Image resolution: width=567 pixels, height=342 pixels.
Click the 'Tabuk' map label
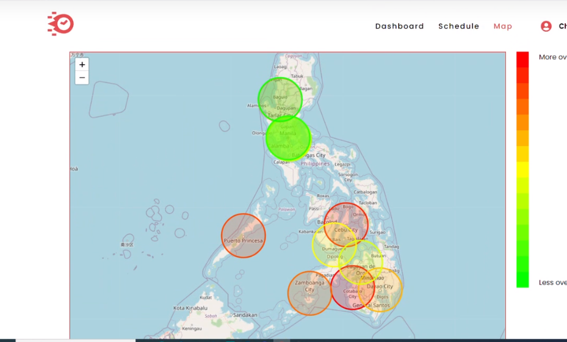pyautogui.click(x=297, y=76)
